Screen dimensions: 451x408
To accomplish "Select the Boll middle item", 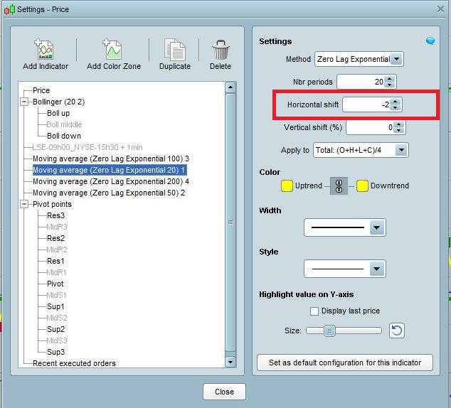I will (65, 124).
